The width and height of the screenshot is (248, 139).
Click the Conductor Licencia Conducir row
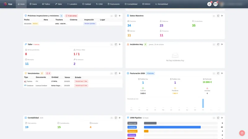[73, 86]
